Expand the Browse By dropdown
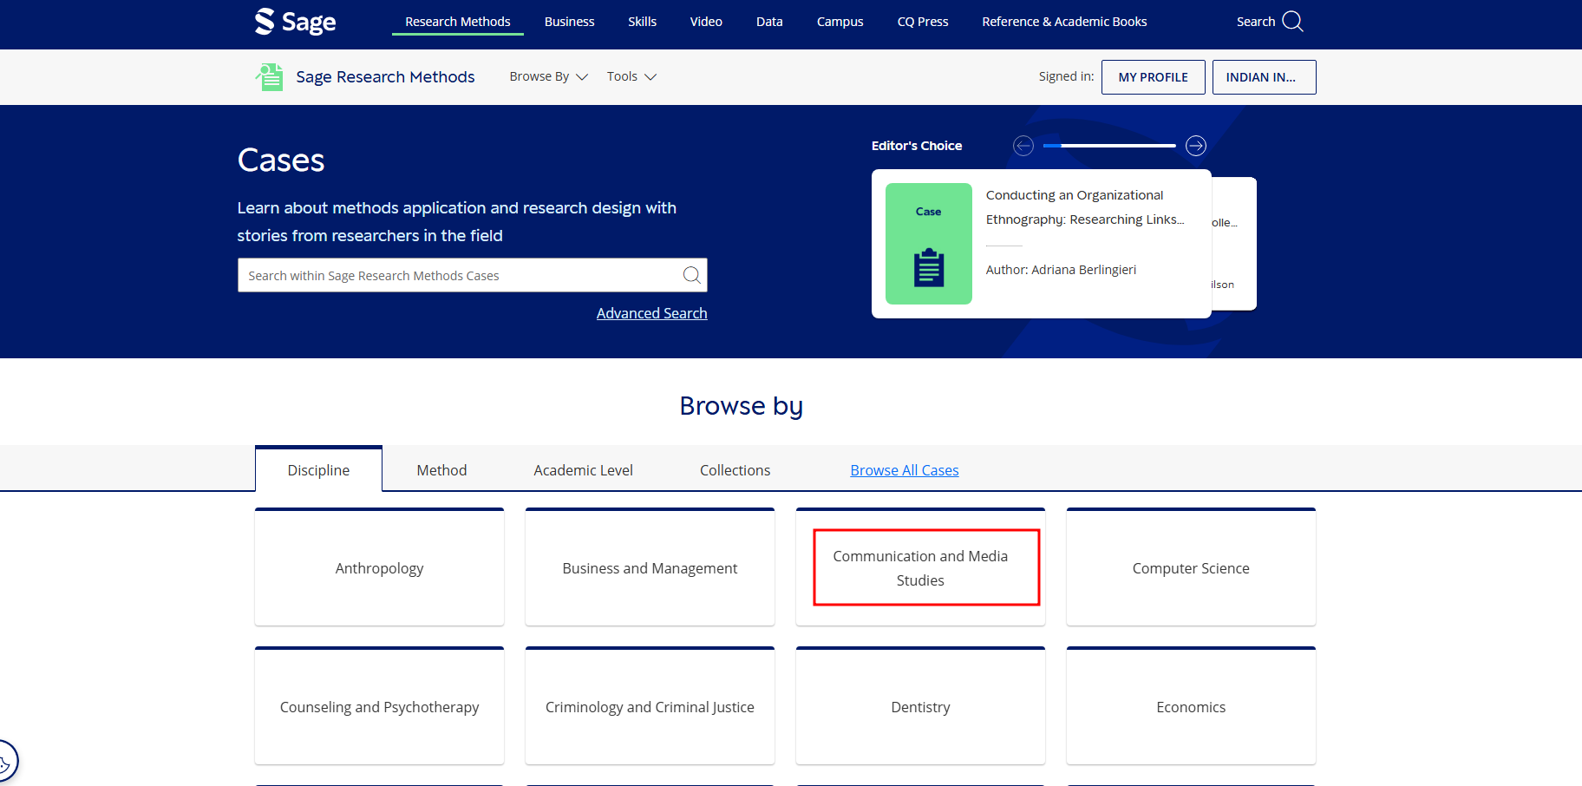Image resolution: width=1582 pixels, height=786 pixels. click(x=548, y=77)
